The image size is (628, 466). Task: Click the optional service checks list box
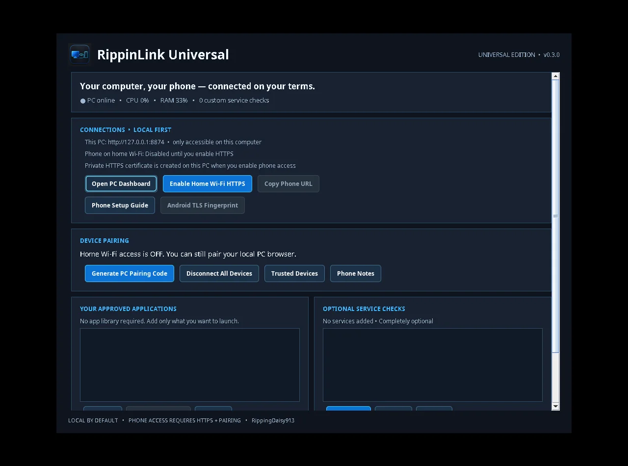[433, 365]
